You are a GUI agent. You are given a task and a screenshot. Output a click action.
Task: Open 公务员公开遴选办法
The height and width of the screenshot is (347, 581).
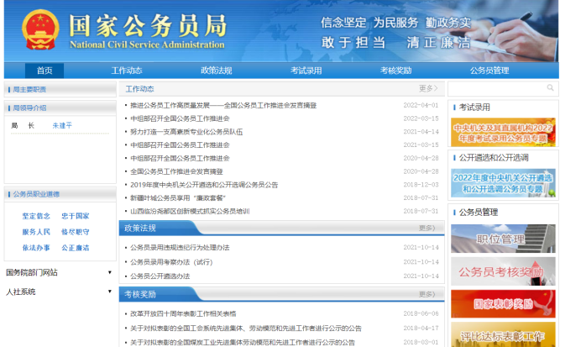(160, 276)
